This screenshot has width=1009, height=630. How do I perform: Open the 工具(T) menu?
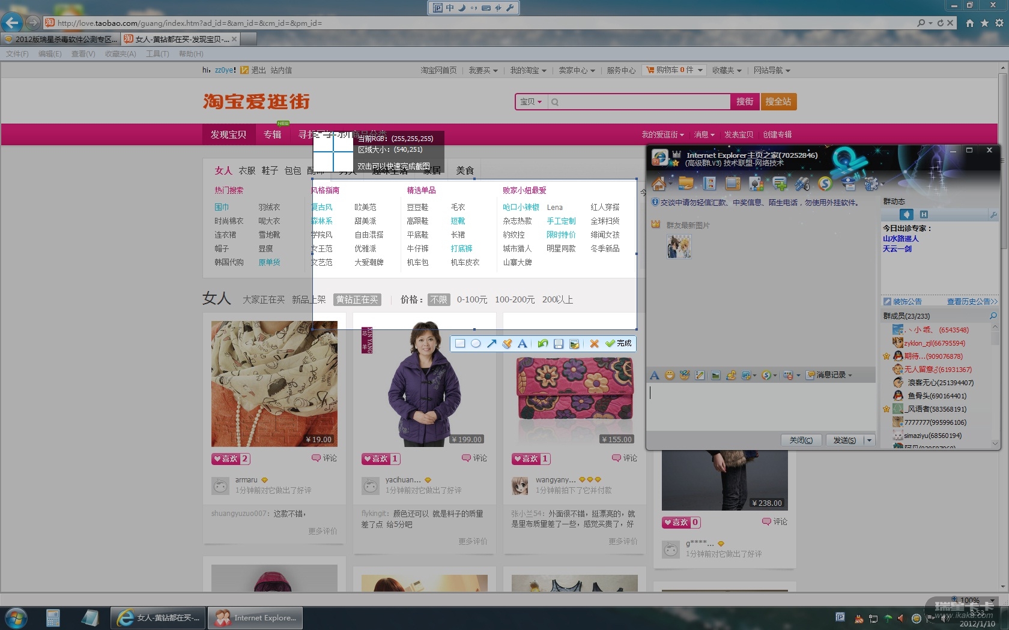157,54
